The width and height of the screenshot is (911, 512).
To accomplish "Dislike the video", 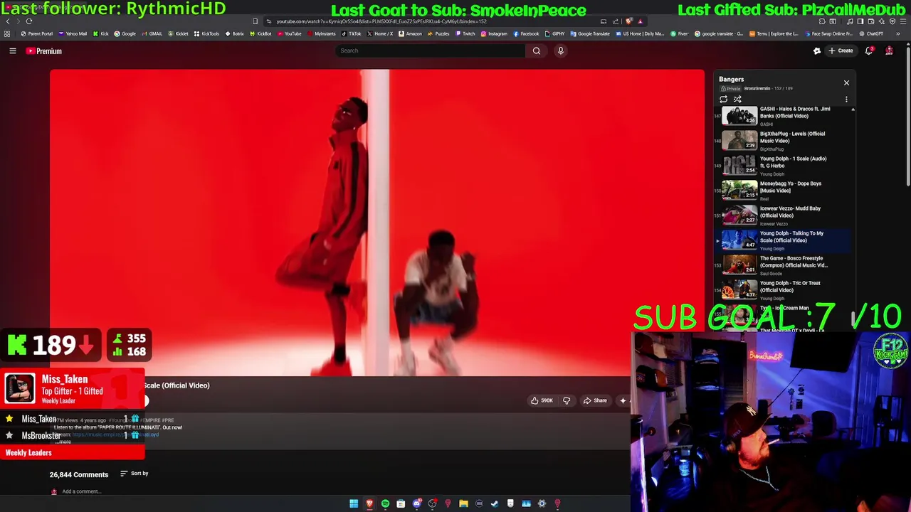I will [x=567, y=400].
